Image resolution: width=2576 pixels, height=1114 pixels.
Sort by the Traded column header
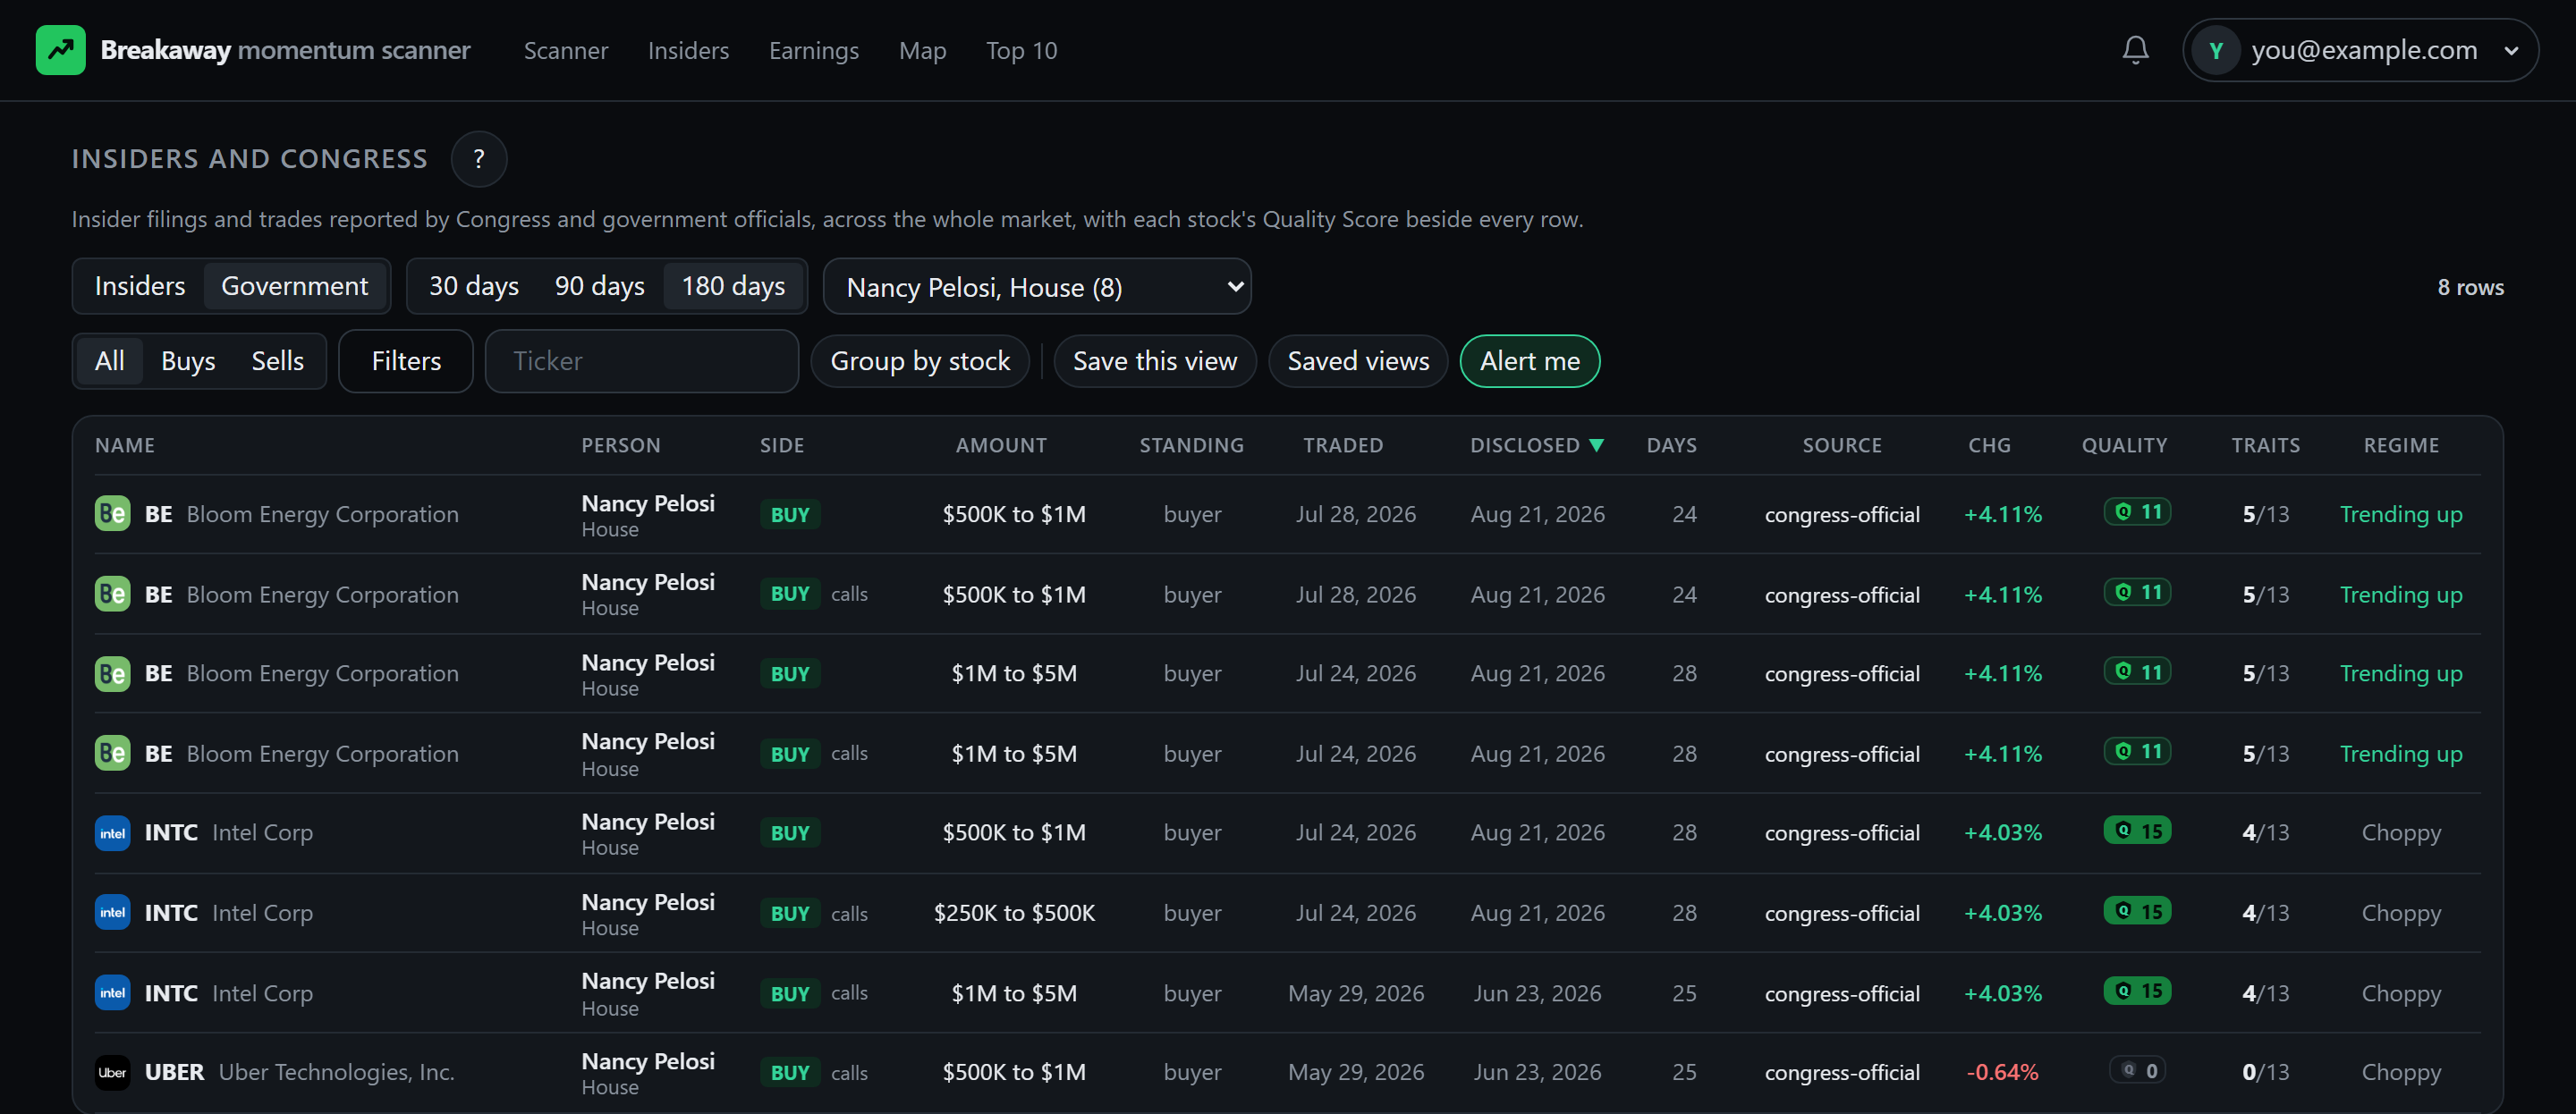tap(1343, 445)
